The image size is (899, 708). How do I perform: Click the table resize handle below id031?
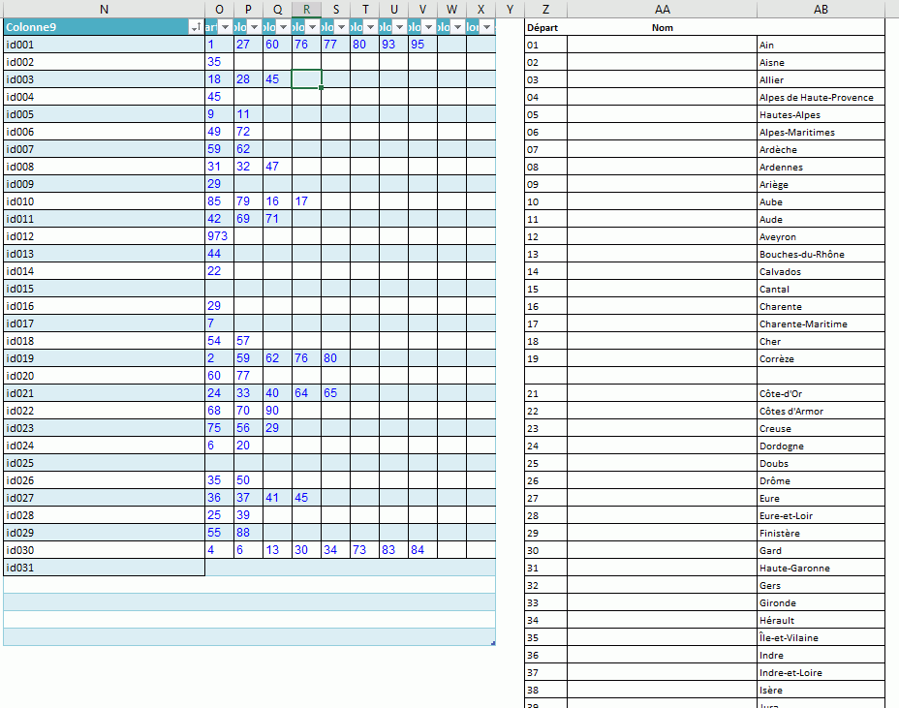pyautogui.click(x=493, y=643)
